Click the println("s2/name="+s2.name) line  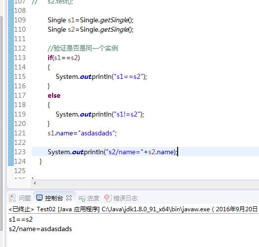tap(113, 152)
